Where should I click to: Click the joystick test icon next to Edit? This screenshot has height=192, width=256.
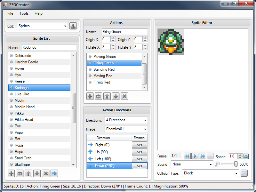73,26
